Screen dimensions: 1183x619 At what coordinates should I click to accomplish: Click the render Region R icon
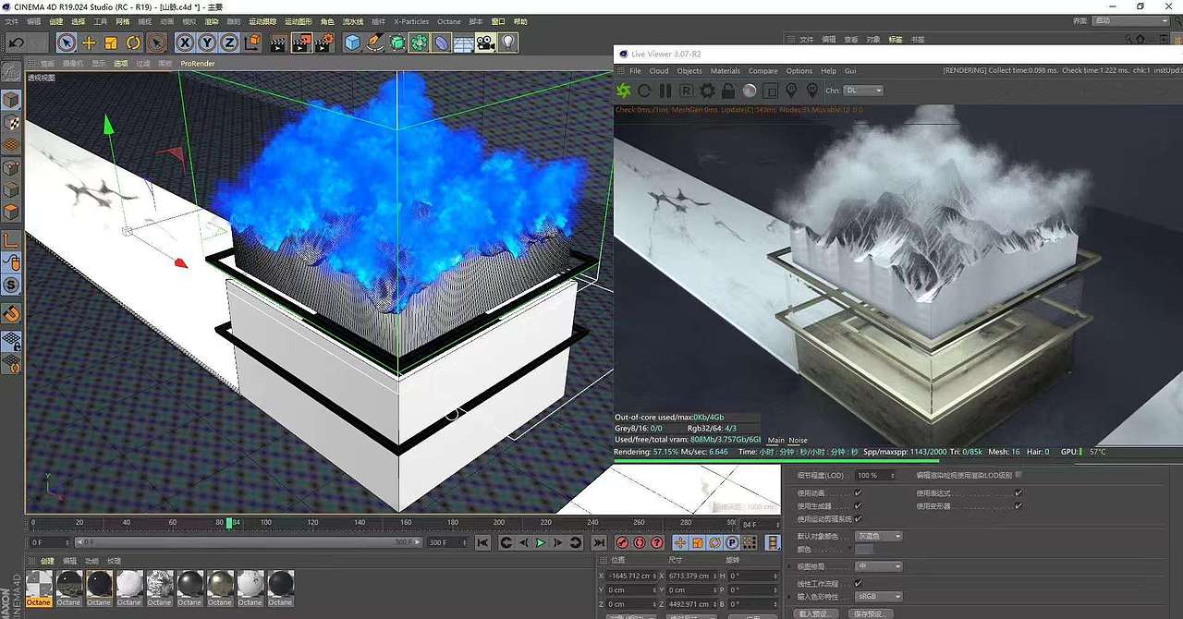pos(687,91)
